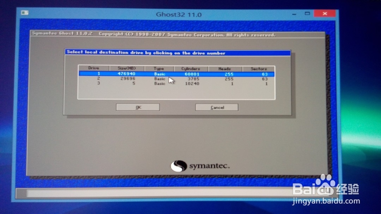Image resolution: width=381 pixels, height=214 pixels.
Task: Close the Ghost32 11.0 window
Action: 325,13
